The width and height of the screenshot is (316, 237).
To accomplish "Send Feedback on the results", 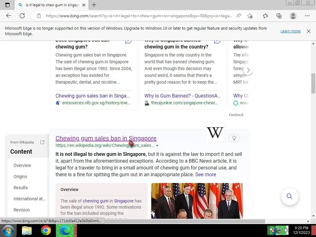I will (x=236, y=115).
